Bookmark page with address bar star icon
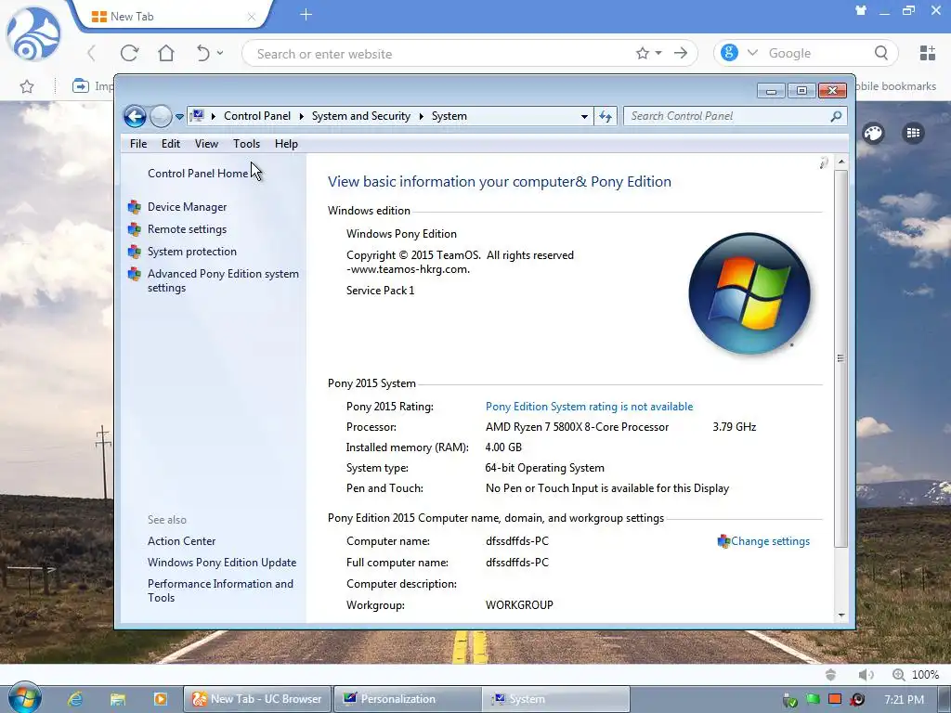The width and height of the screenshot is (951, 713). 643,53
